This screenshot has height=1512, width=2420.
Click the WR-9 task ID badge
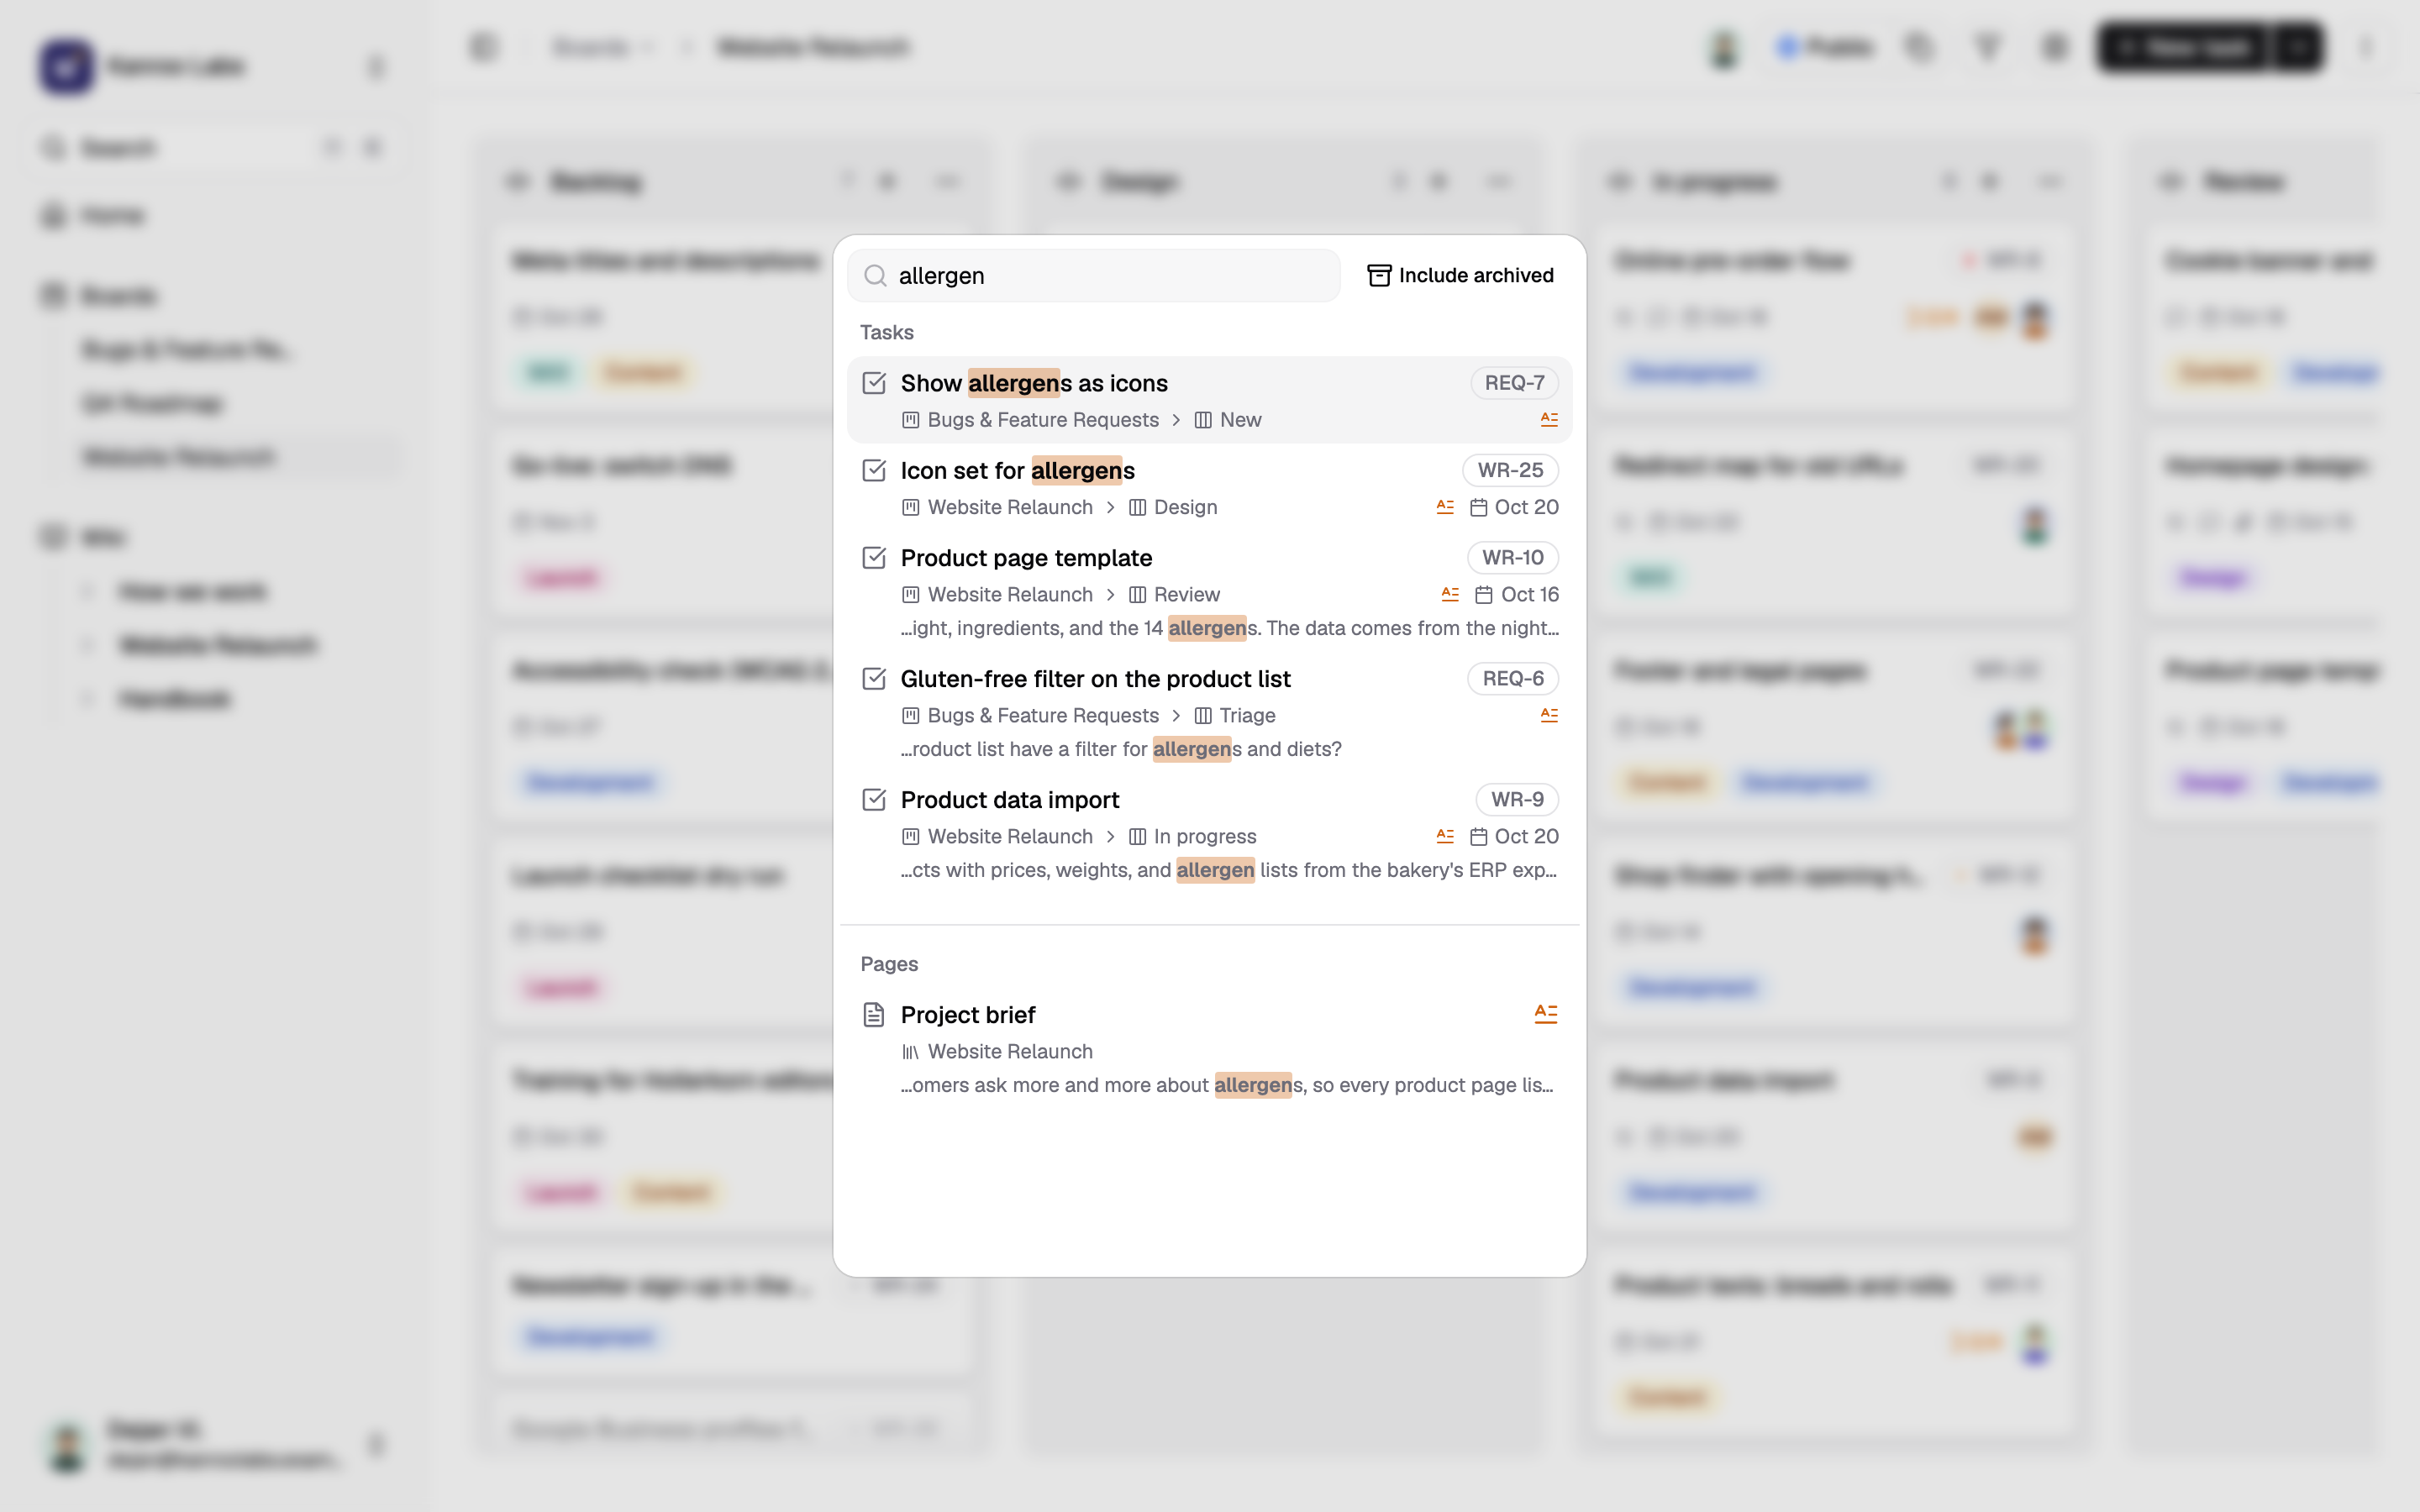(1517, 799)
